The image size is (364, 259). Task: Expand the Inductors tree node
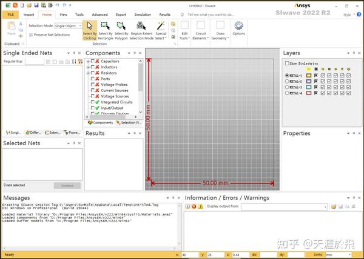(x=88, y=67)
